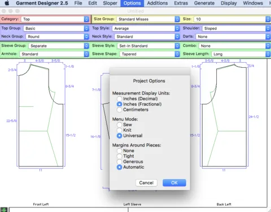
Task: Click the text field at window bottom
Action: click(x=69, y=210)
